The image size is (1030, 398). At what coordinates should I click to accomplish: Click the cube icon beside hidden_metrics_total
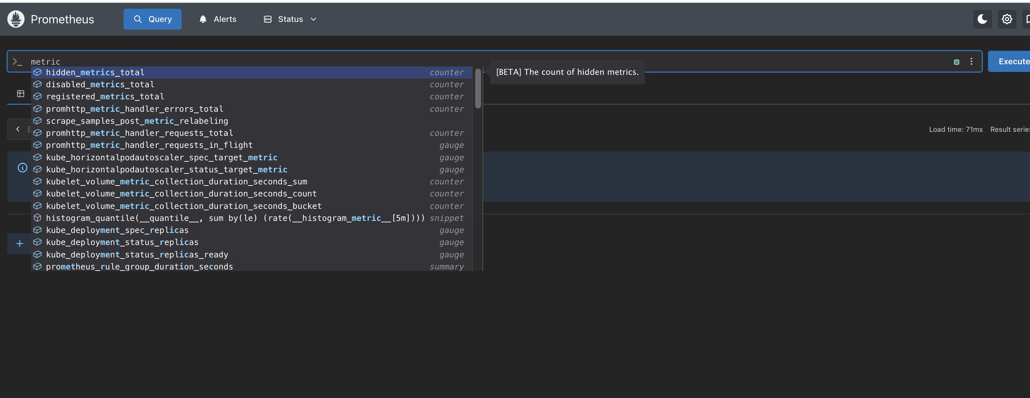(37, 72)
